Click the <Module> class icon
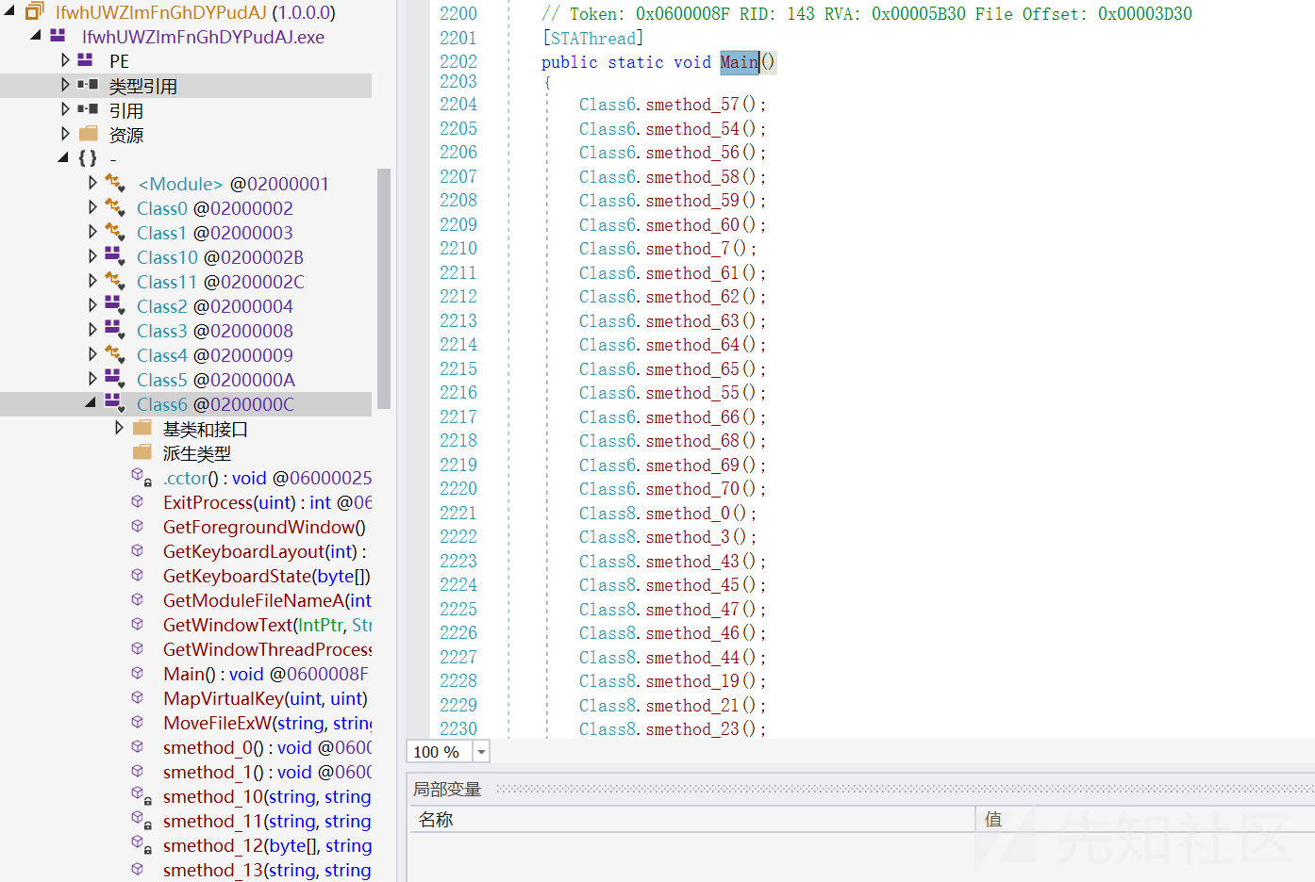The image size is (1315, 882). [x=115, y=183]
